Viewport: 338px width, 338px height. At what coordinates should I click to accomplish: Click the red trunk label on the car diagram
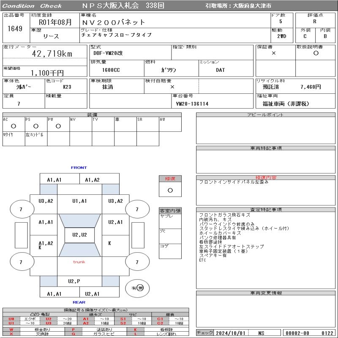click(x=79, y=262)
